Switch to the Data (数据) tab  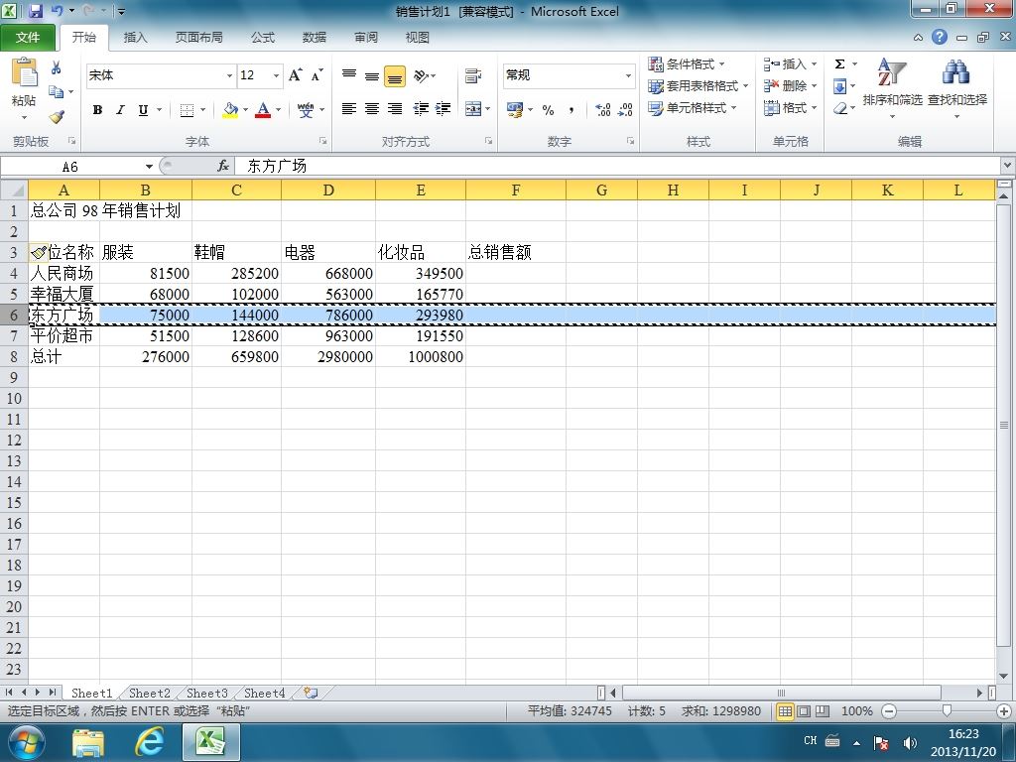[315, 38]
